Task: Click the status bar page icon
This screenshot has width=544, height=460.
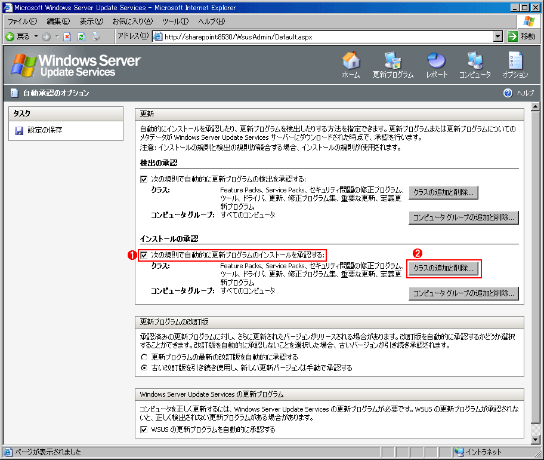Action: pyautogui.click(x=8, y=452)
